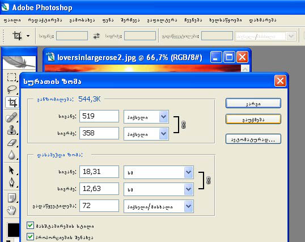Close the loversinlargerose2.jpg document window
This screenshot has height=242, width=305.
[x=242, y=57]
